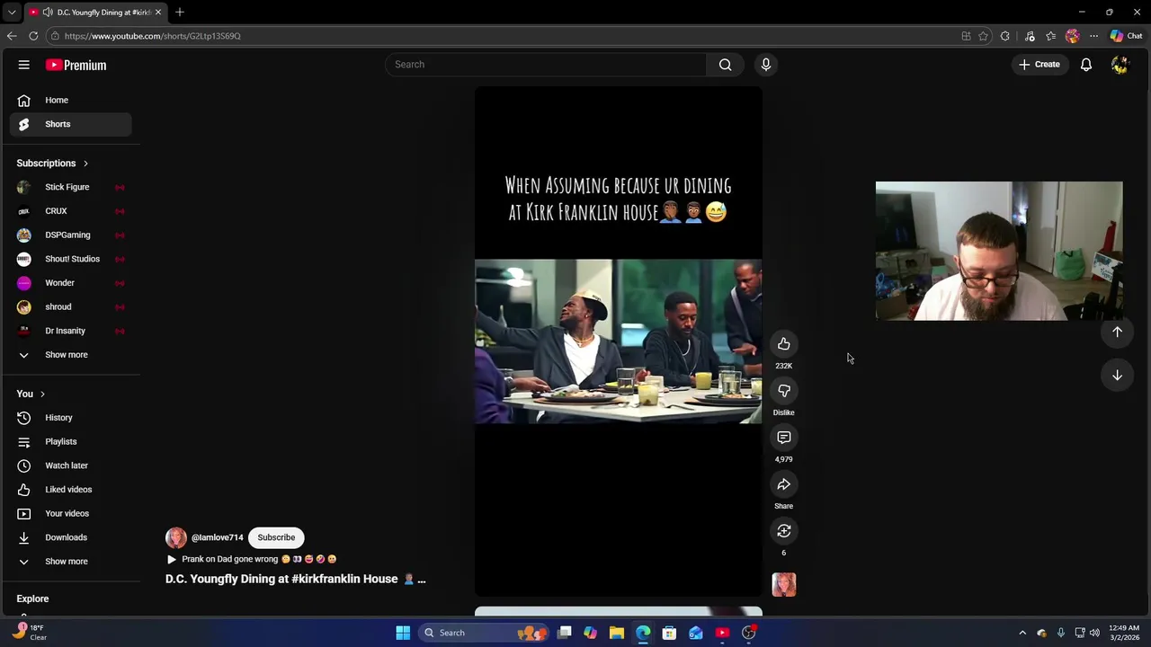Viewport: 1151px width, 647px height.
Task: Open a new browser tab with plus
Action: click(180, 13)
